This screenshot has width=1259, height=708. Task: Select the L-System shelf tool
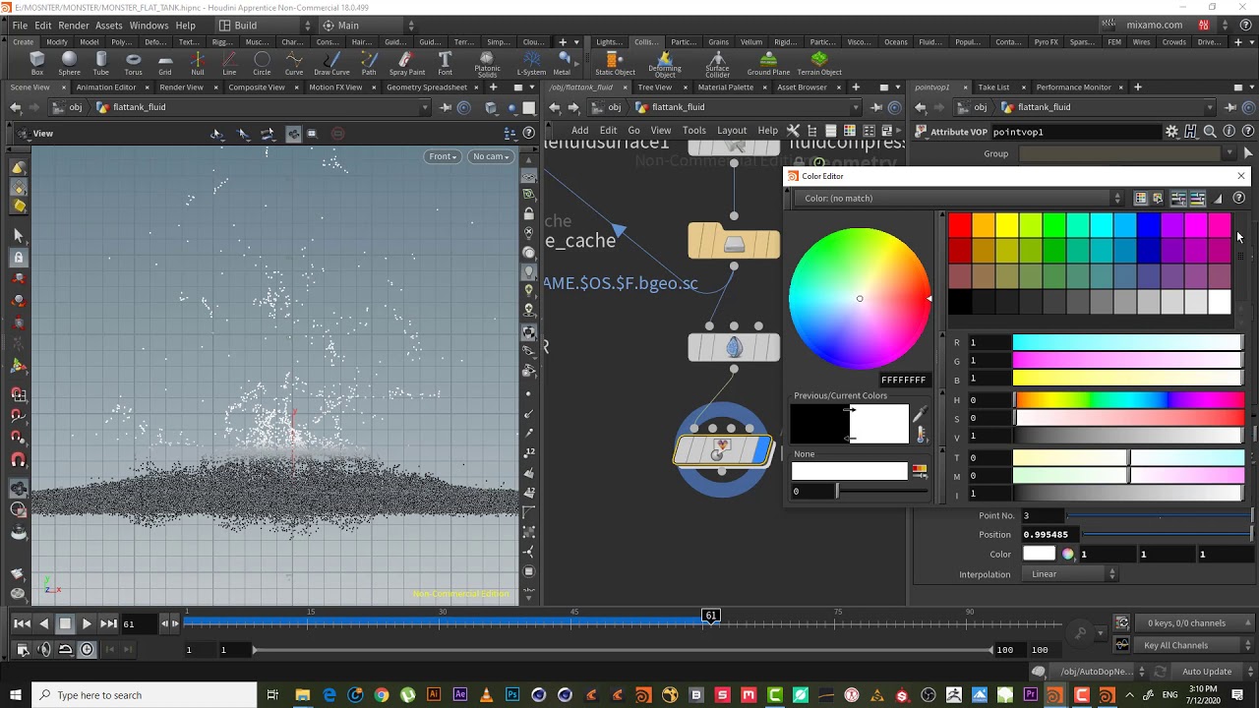[x=531, y=64]
